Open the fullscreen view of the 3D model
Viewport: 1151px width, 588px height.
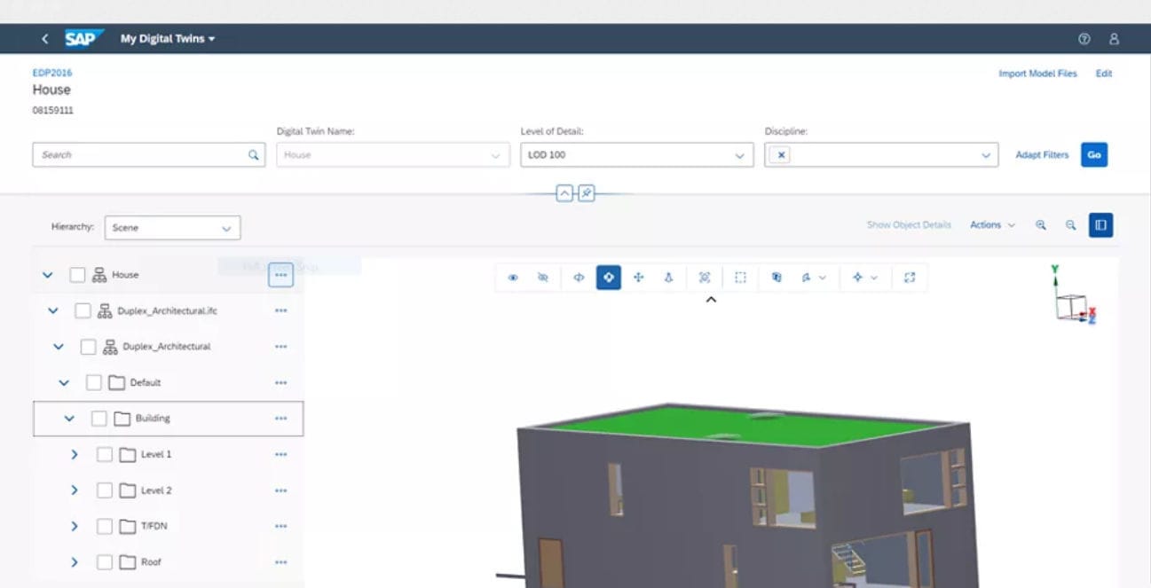pyautogui.click(x=909, y=277)
